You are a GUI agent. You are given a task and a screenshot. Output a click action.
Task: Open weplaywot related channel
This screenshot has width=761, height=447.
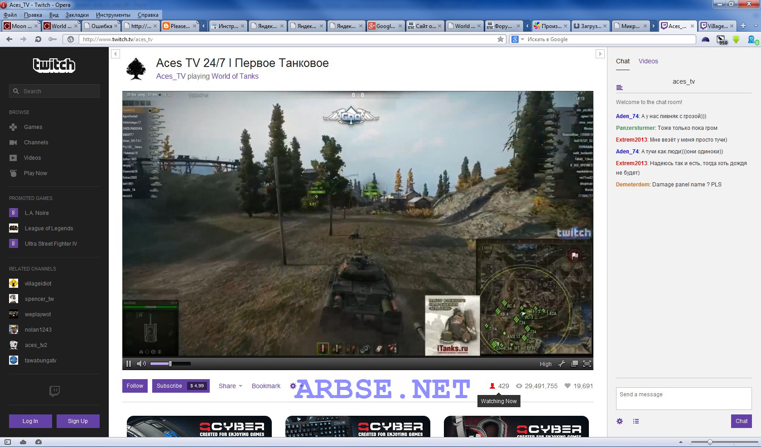pos(30,314)
